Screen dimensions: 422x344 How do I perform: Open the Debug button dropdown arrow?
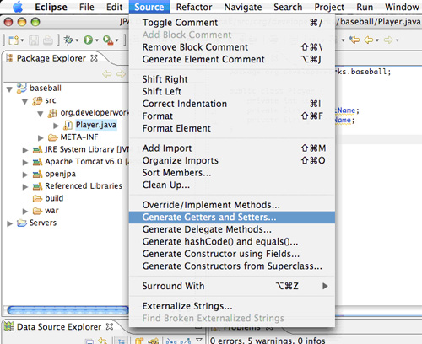click(77, 40)
